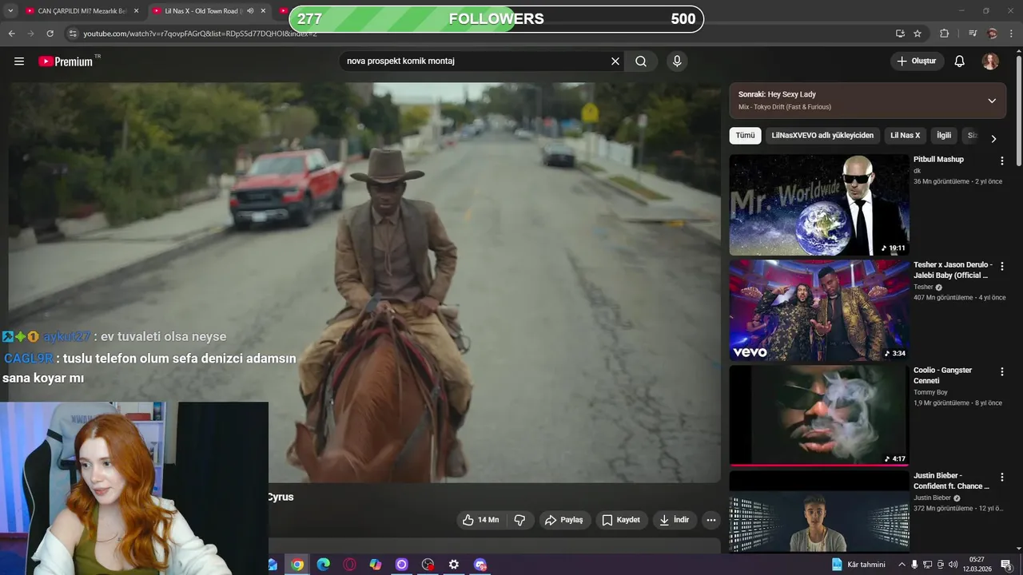Show hidden system tray icons chevron

click(x=902, y=565)
